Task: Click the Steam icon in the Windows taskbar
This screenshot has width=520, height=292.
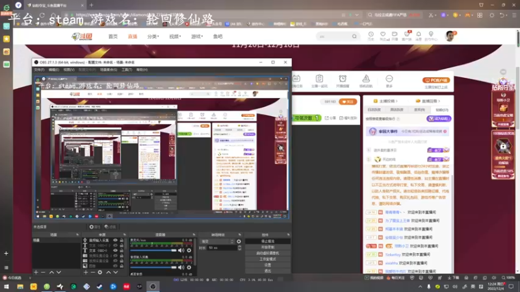Action: click(99, 286)
